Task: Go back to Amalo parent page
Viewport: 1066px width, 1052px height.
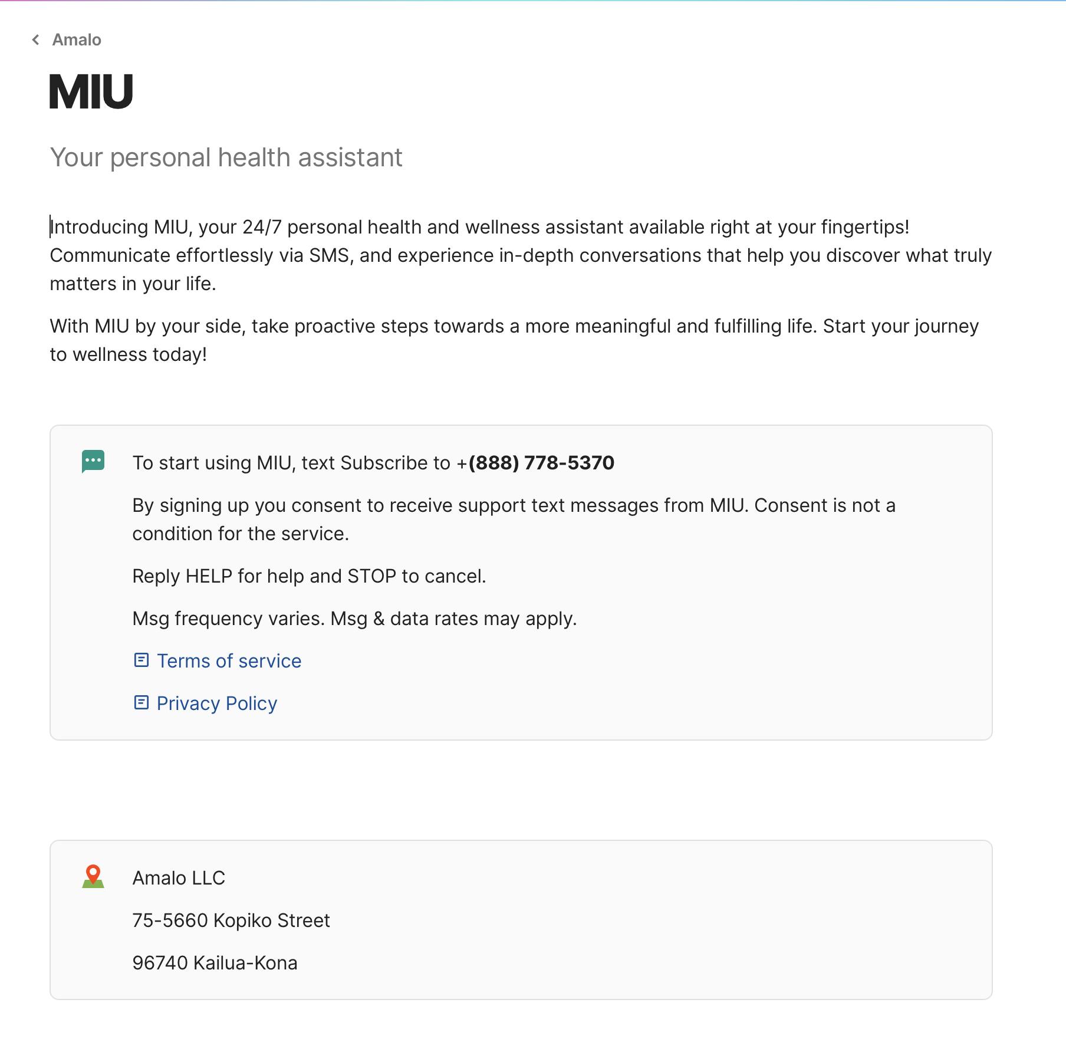Action: tap(77, 40)
